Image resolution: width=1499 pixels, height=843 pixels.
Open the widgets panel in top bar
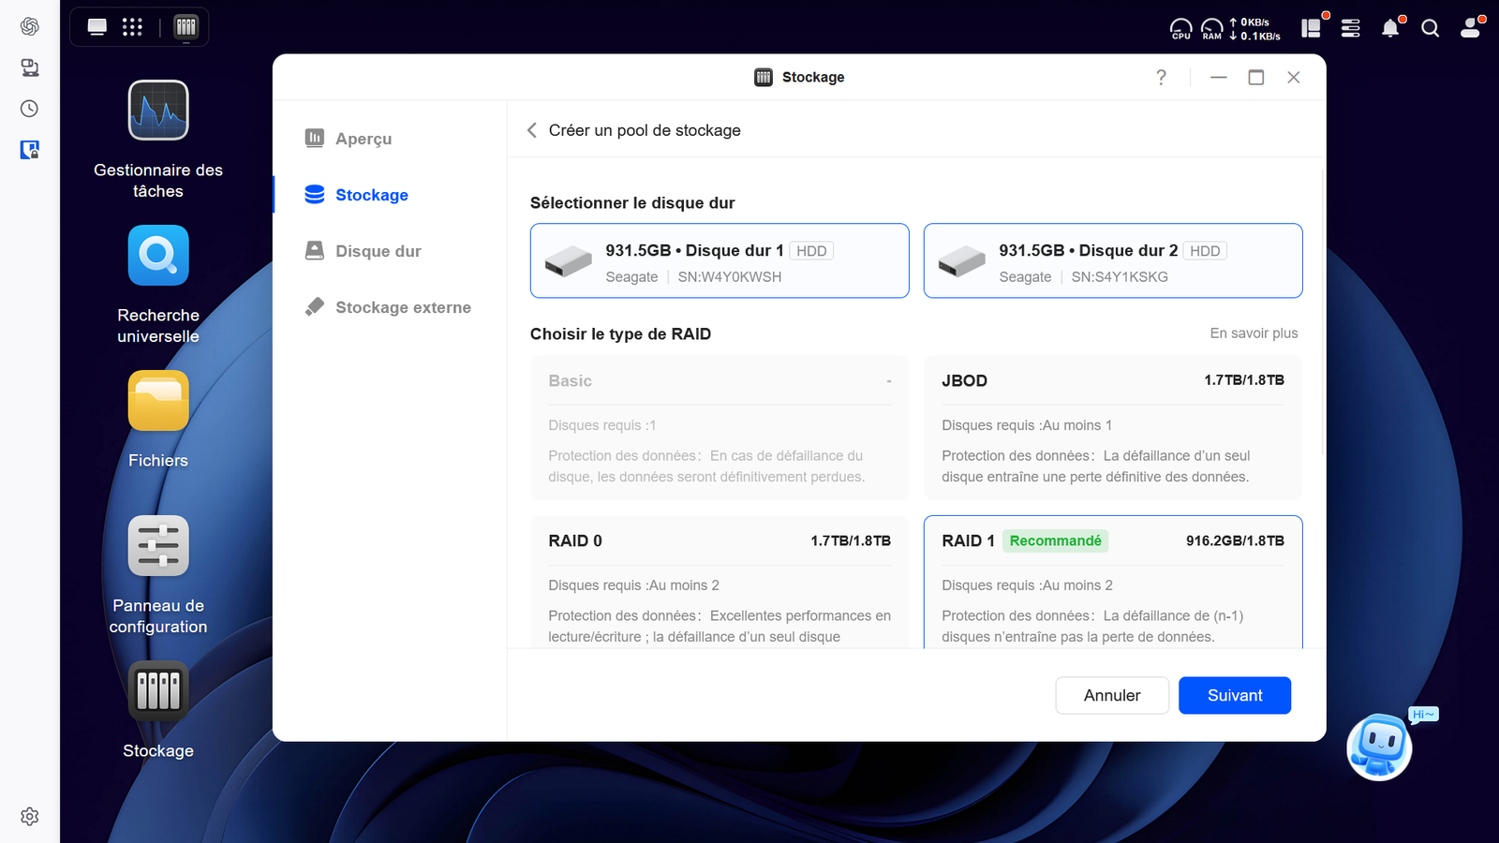pyautogui.click(x=1311, y=28)
